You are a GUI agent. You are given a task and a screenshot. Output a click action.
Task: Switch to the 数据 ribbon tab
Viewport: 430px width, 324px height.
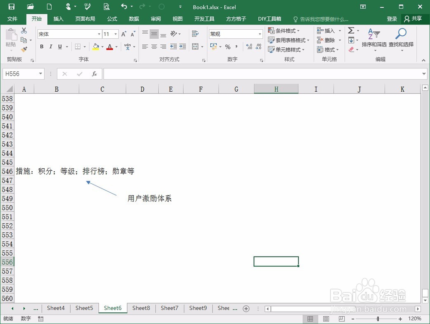tap(134, 19)
